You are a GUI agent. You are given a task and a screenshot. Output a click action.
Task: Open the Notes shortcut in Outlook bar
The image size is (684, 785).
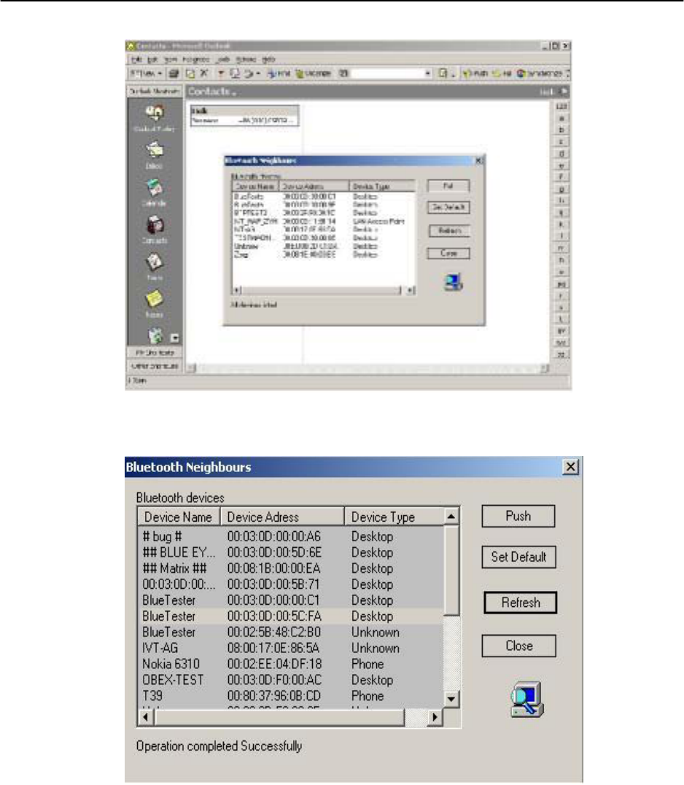click(x=155, y=304)
